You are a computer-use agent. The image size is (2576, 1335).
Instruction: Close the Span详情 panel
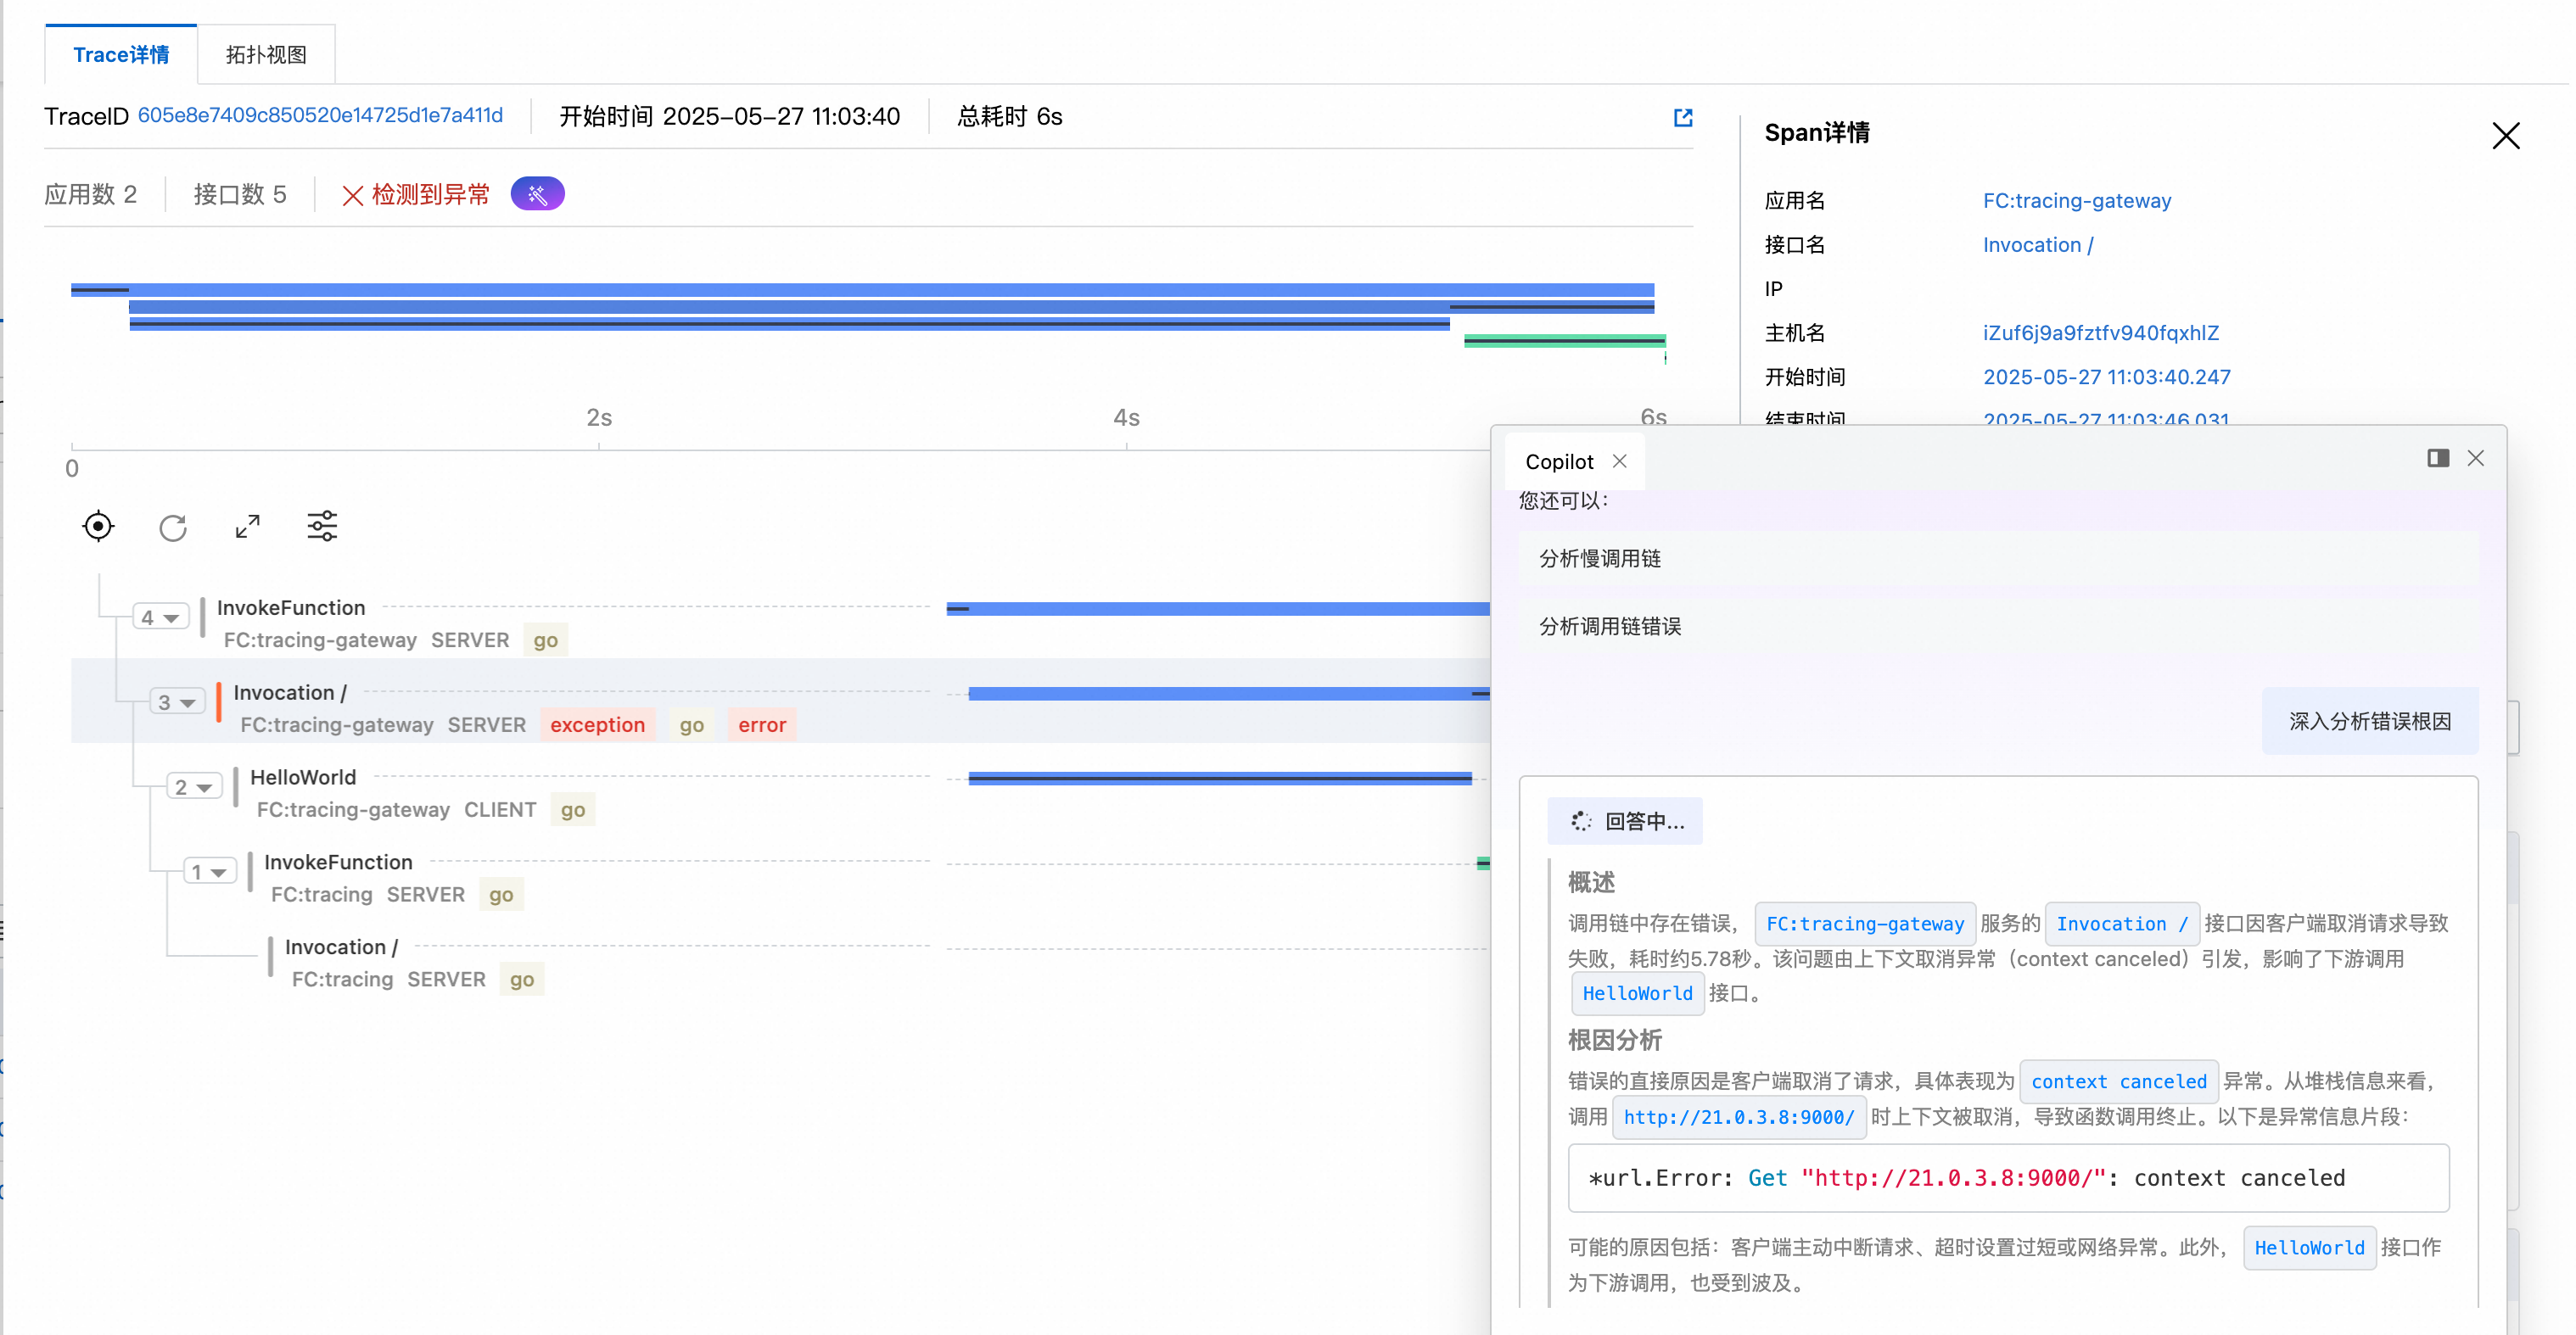click(2505, 136)
